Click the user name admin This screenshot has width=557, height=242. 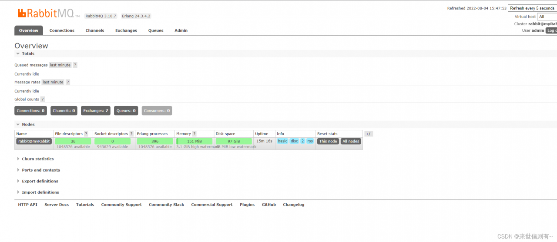(x=538, y=30)
